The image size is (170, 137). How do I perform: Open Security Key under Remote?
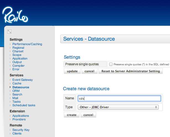click(x=21, y=130)
